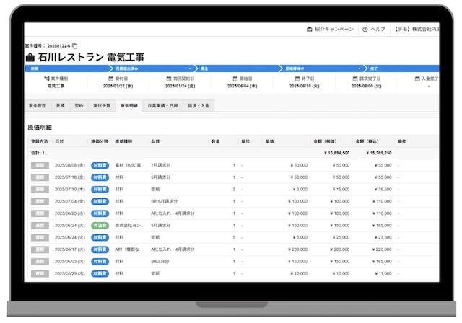Click the calendar icon next to 開始日

[235, 78]
